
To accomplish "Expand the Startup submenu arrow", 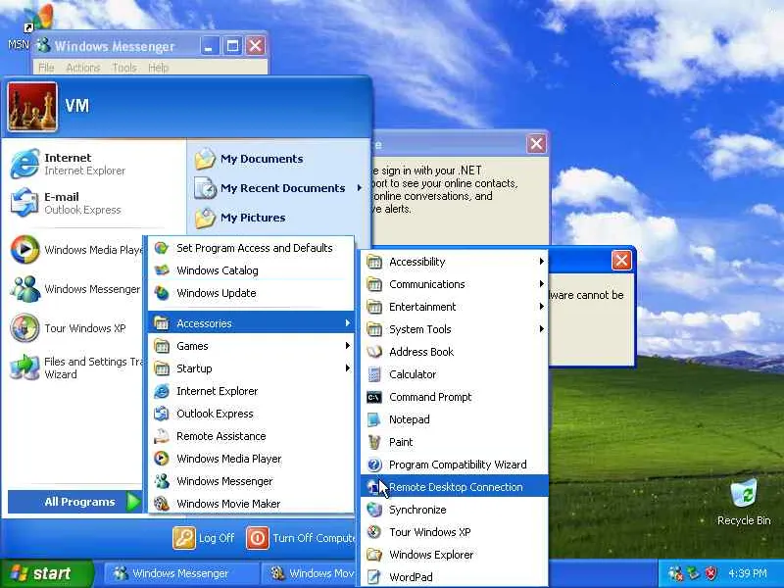I will [348, 368].
